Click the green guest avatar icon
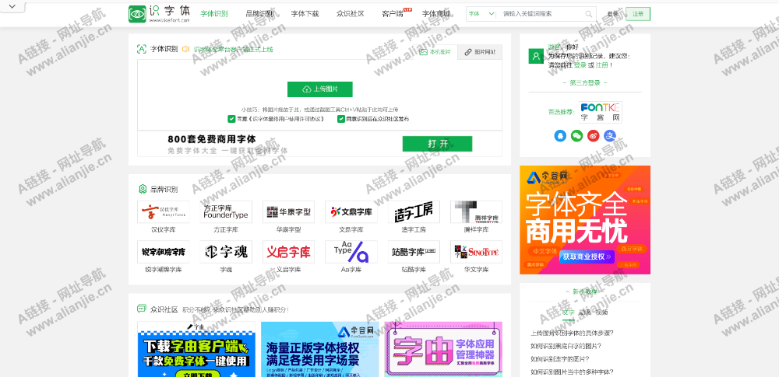779x377 pixels. [x=536, y=56]
